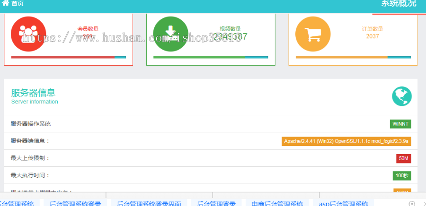
Task: Click the home icon beside 首页
Action: [5, 3]
